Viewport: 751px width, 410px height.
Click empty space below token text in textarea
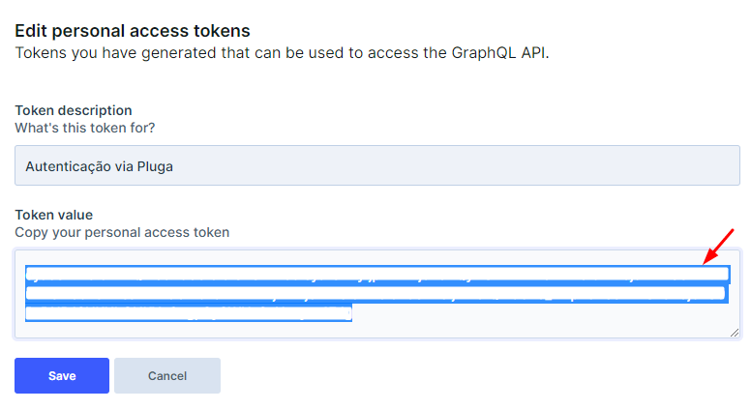(x=377, y=329)
